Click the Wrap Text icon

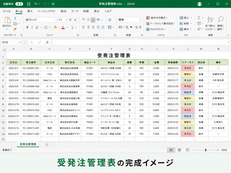tap(110, 20)
